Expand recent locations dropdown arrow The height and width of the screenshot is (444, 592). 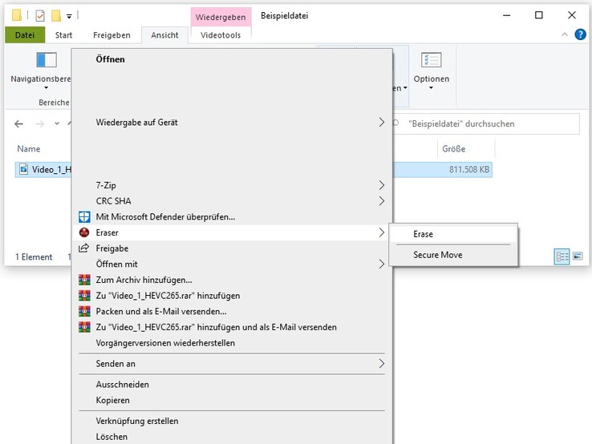[x=57, y=123]
